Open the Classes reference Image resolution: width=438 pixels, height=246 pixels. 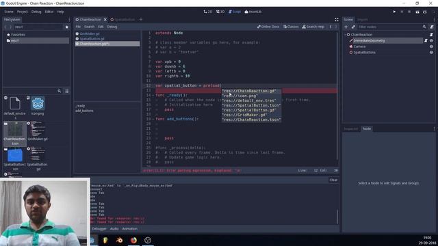pos(291,27)
